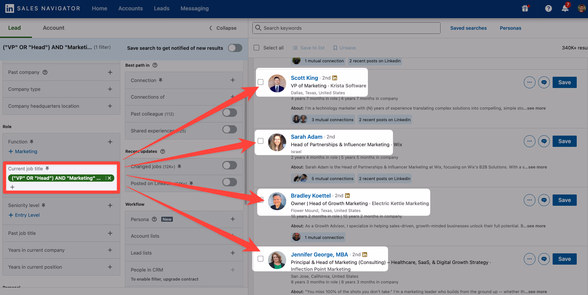Click the pin icon beside Seniority level
The image size is (588, 295).
pyautogui.click(x=44, y=205)
